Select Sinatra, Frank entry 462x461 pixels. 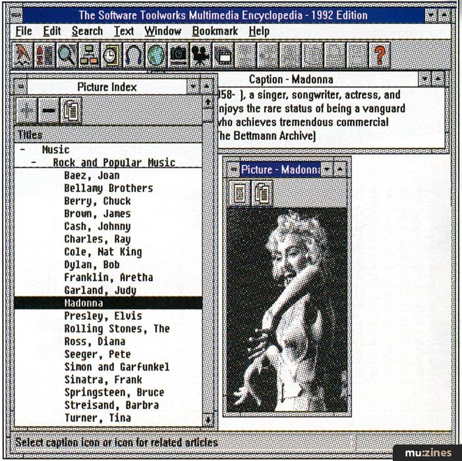(103, 380)
